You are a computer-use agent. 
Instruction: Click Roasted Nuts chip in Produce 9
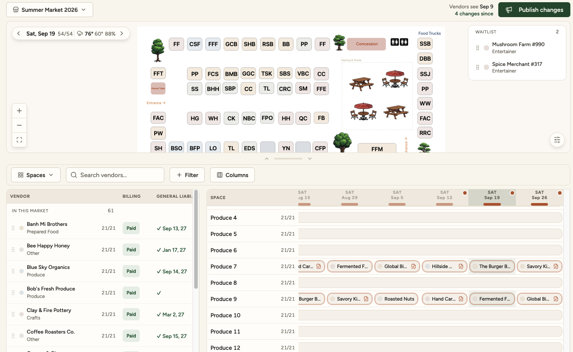pyautogui.click(x=395, y=299)
